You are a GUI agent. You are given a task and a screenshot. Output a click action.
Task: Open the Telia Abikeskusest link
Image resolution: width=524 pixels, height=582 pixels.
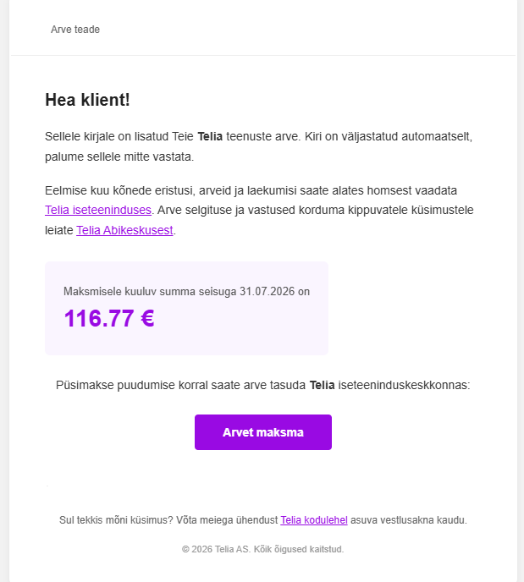coord(124,230)
